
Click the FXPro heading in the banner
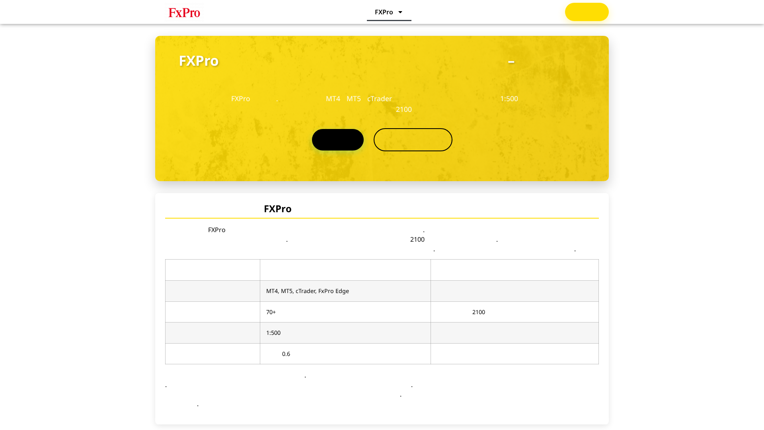pyautogui.click(x=198, y=61)
